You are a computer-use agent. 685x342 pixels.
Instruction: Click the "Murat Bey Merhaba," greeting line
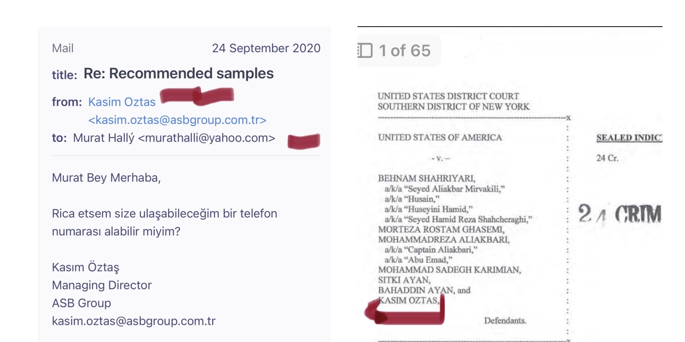click(x=106, y=178)
